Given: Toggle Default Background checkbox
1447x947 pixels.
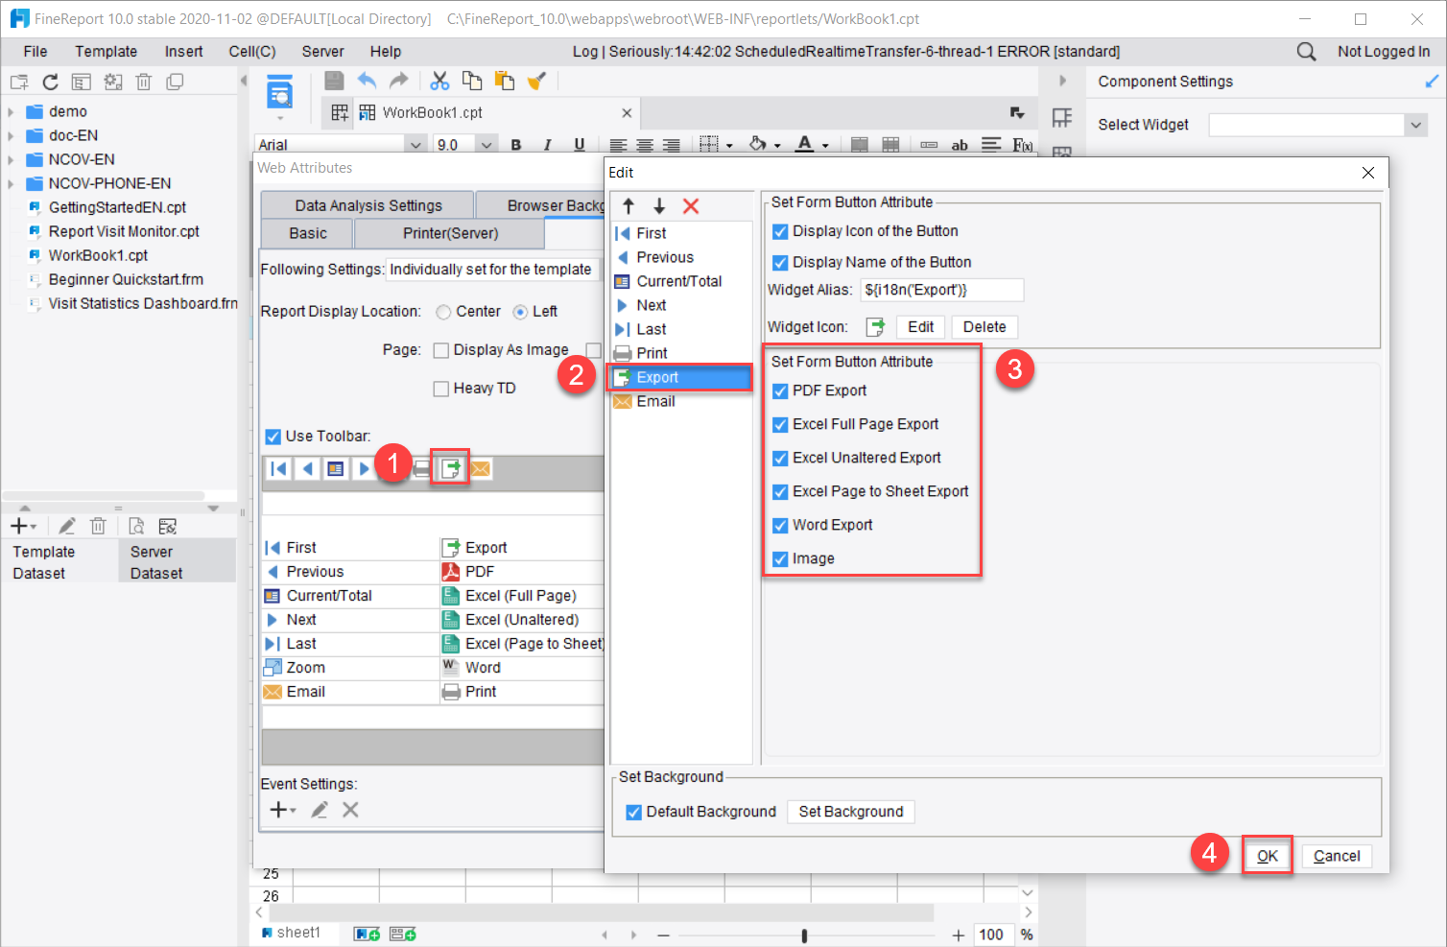Looking at the screenshot, I should click(633, 813).
